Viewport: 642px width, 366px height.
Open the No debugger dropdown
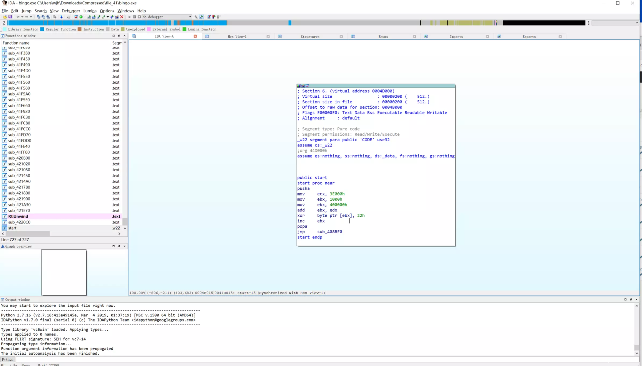coord(190,17)
